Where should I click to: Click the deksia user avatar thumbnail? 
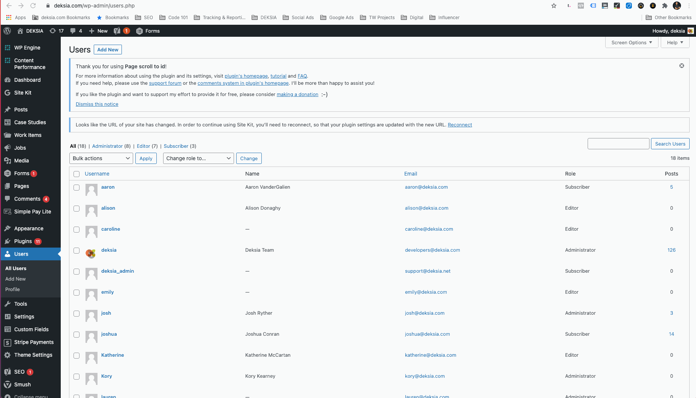(x=91, y=253)
